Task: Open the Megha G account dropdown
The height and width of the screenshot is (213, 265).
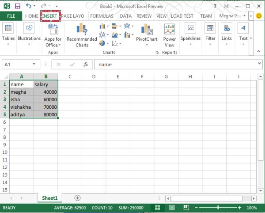Action: (x=244, y=16)
